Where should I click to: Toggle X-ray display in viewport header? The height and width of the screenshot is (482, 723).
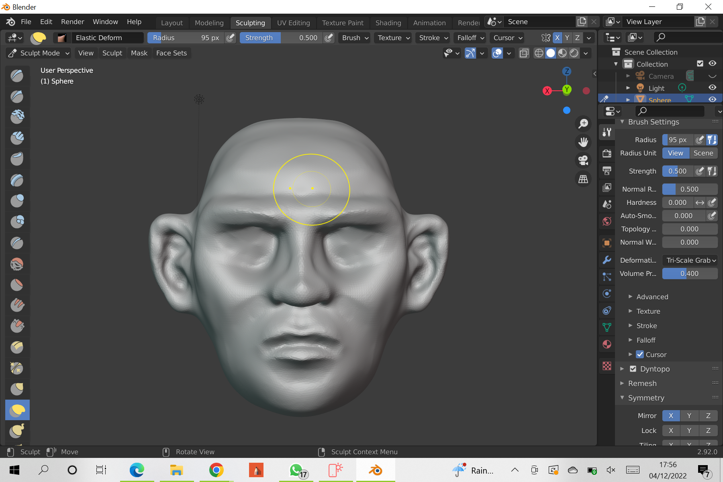(x=524, y=53)
